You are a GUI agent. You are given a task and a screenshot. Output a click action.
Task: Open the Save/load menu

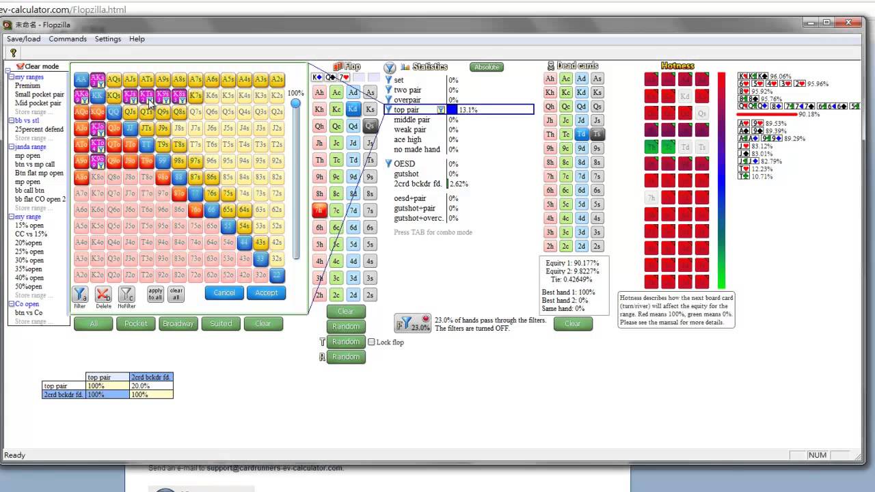24,39
